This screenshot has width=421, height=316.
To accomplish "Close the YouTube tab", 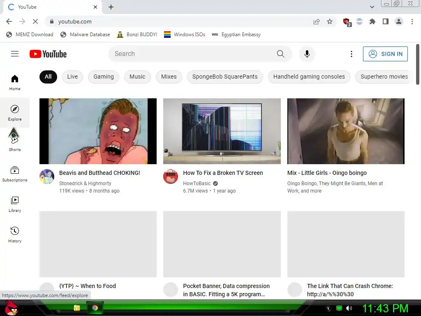I will point(95,7).
